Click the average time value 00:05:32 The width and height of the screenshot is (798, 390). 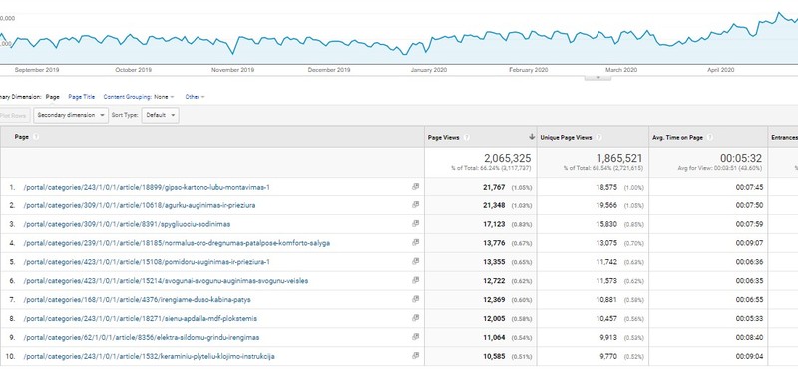pyautogui.click(x=741, y=158)
